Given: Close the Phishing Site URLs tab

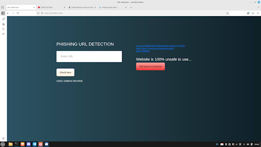Looking at the screenshot, I should [x=126, y=7].
